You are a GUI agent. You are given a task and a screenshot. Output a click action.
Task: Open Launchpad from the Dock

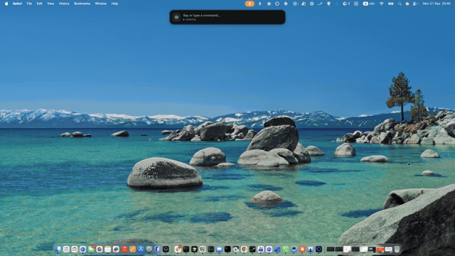(x=66, y=249)
